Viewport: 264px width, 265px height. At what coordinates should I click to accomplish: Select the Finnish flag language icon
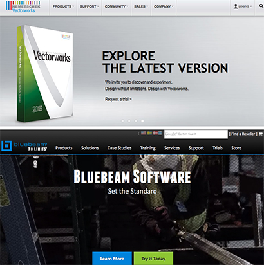(160, 133)
